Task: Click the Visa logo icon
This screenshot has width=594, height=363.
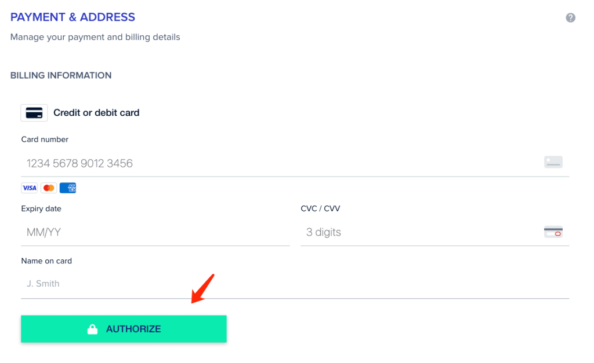Action: [29, 188]
